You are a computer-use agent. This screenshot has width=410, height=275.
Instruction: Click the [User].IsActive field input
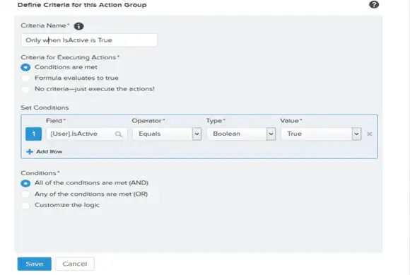click(x=87, y=134)
